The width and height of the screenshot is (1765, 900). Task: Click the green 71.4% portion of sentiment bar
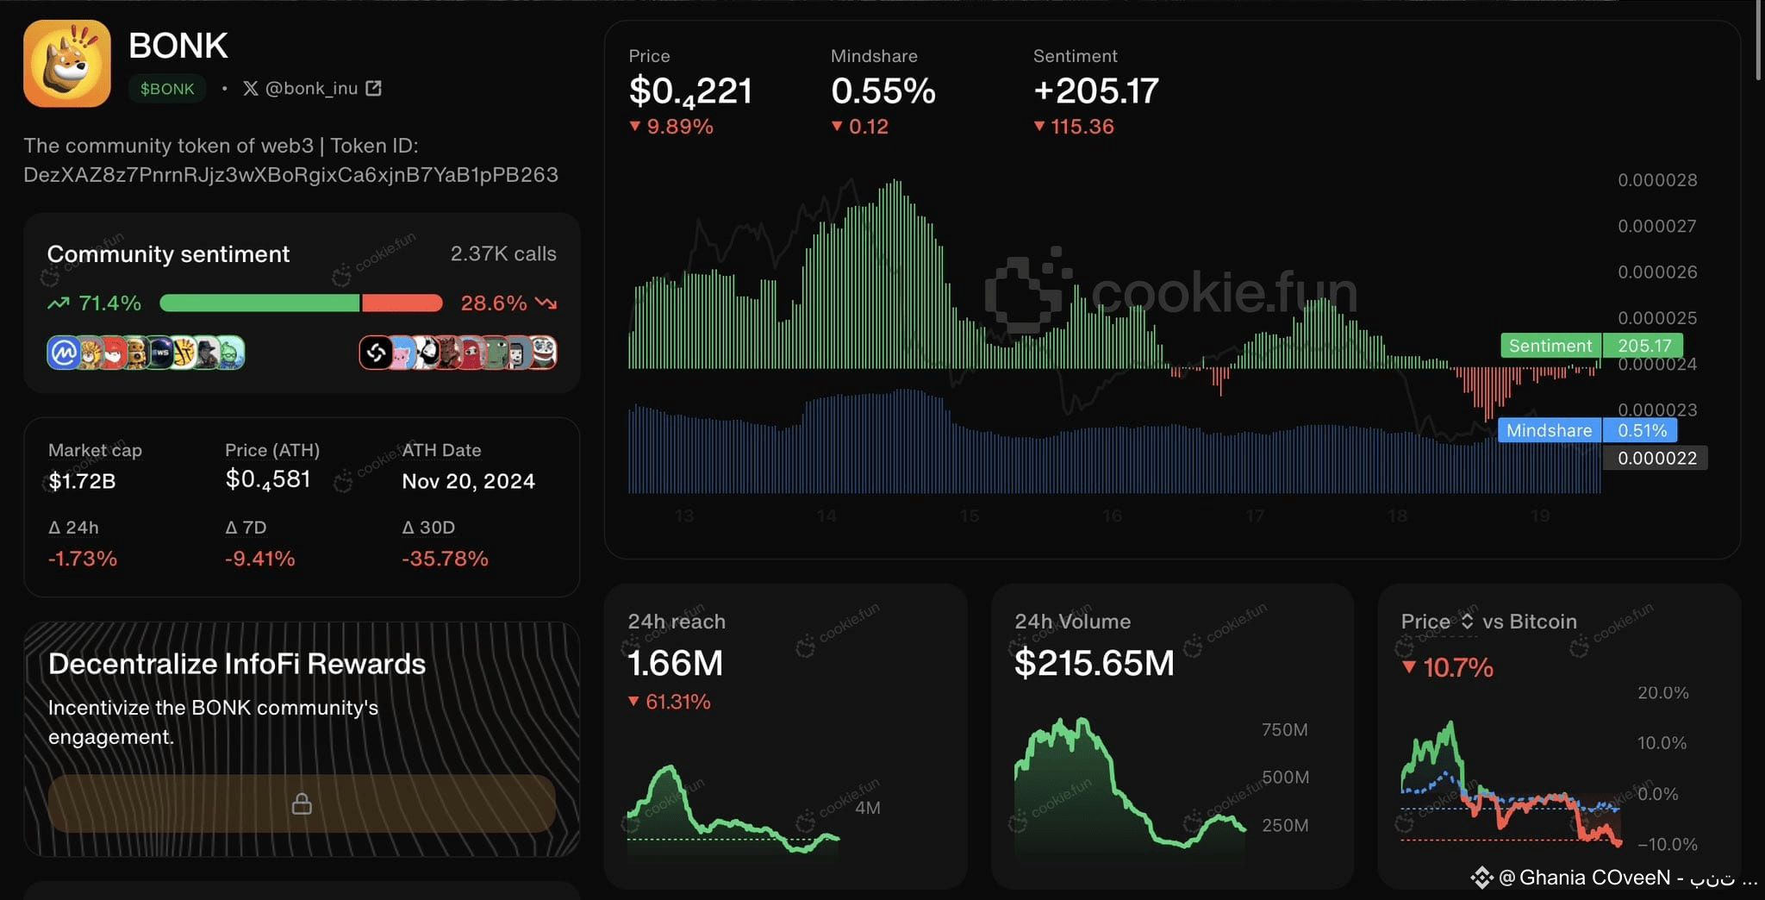click(259, 303)
